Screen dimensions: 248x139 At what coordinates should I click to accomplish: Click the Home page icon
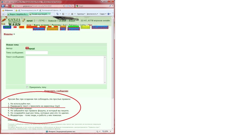57,14
